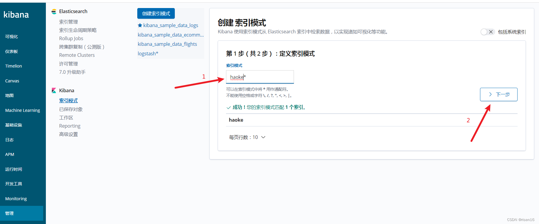Click the Create index pattern button
This screenshot has width=539, height=224.
pyautogui.click(x=156, y=13)
